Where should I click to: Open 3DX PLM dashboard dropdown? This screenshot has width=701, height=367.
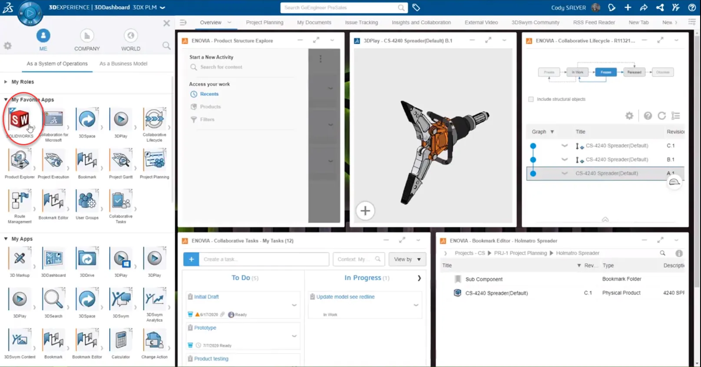162,7
